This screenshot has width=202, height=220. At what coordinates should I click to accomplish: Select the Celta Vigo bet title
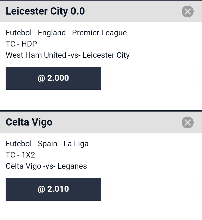pos(29,122)
